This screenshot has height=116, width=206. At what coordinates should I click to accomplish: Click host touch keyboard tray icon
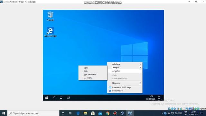tap(180, 113)
